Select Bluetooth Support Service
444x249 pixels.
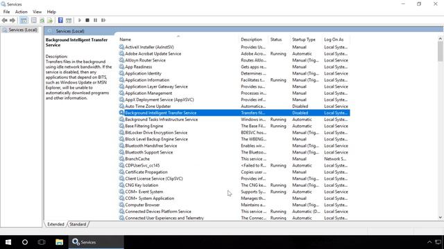coord(149,152)
